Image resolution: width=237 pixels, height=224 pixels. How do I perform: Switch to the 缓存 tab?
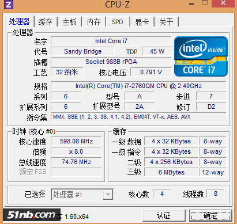(x=46, y=22)
